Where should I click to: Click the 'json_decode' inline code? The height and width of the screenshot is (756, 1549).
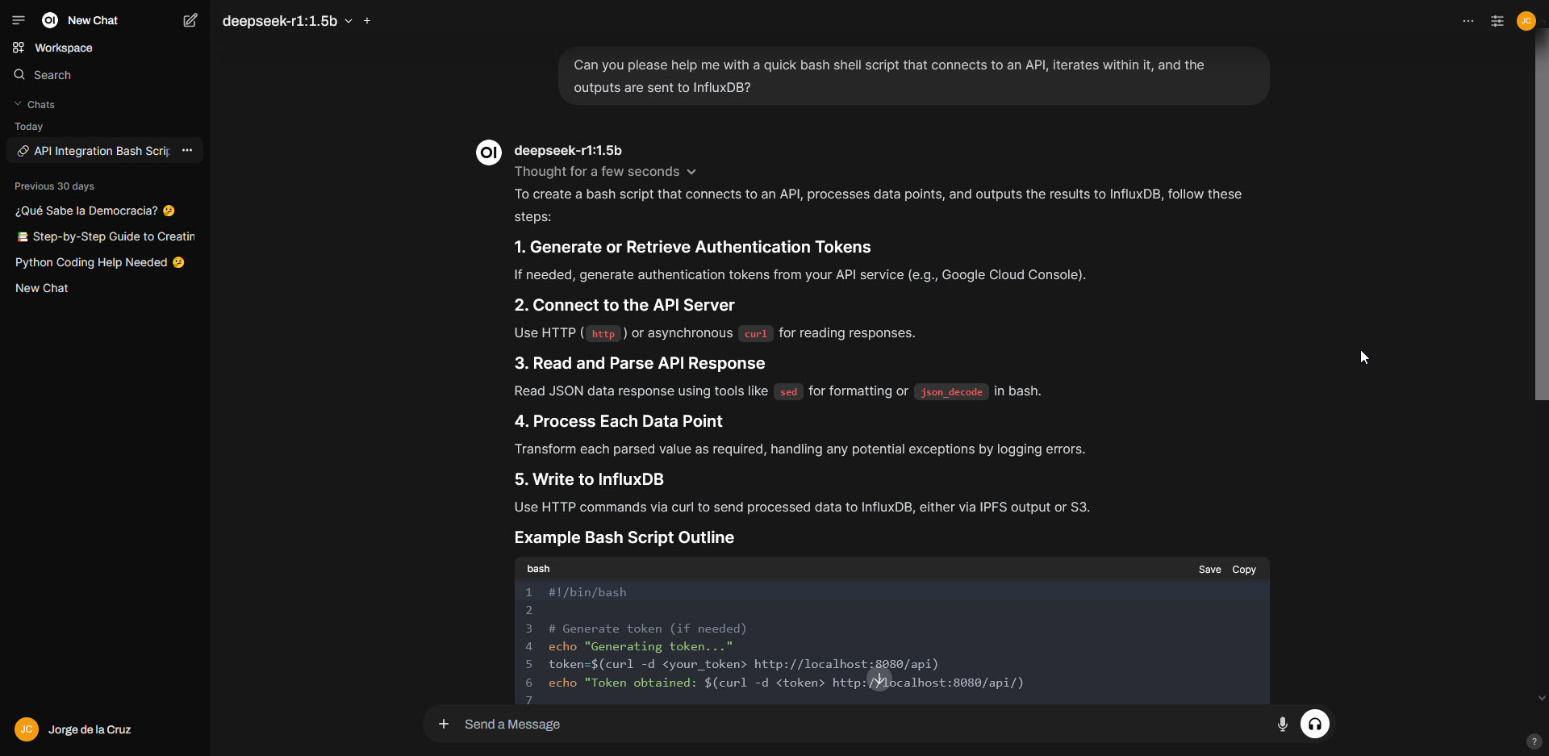pyautogui.click(x=951, y=392)
